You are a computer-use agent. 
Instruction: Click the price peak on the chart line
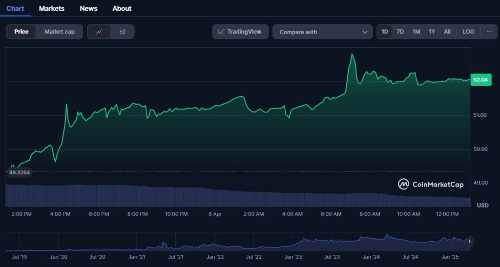352,55
